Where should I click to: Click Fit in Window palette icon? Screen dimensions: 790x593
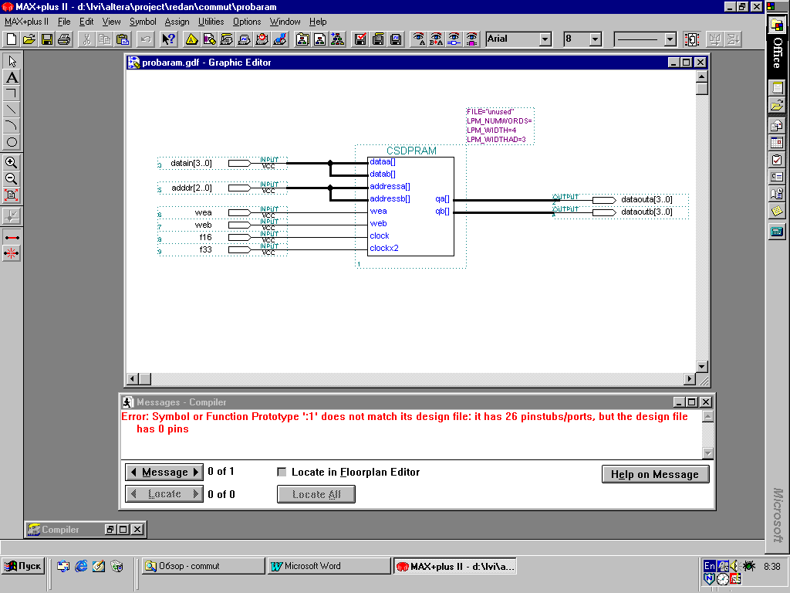[x=12, y=195]
